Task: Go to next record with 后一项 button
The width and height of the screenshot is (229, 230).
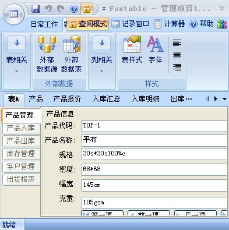Action: tap(195, 213)
